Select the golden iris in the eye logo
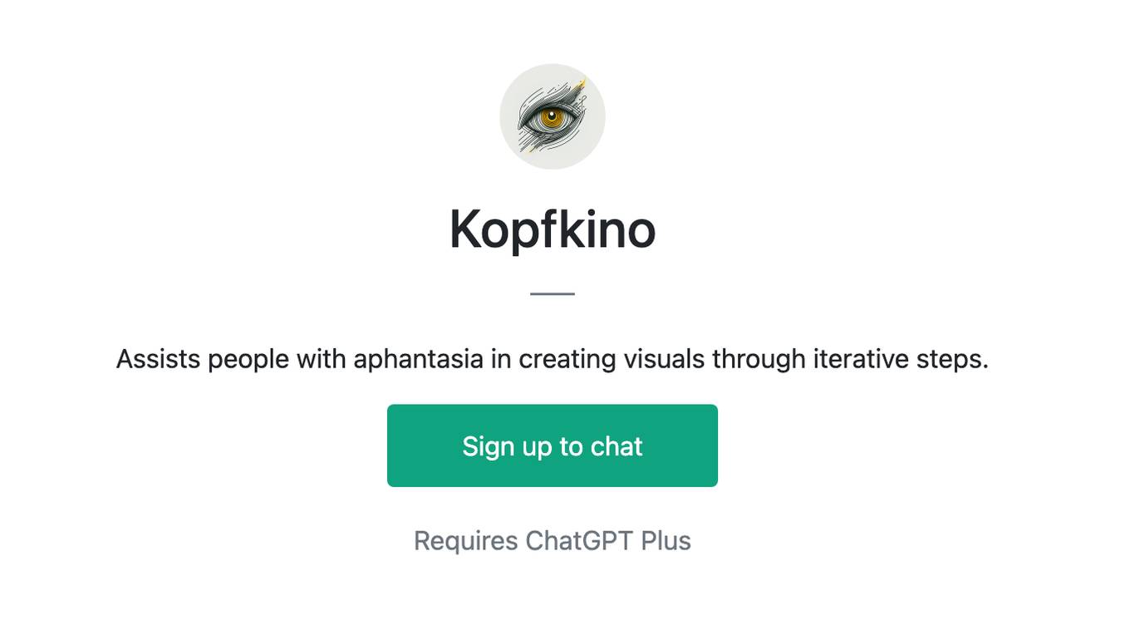 tap(550, 118)
